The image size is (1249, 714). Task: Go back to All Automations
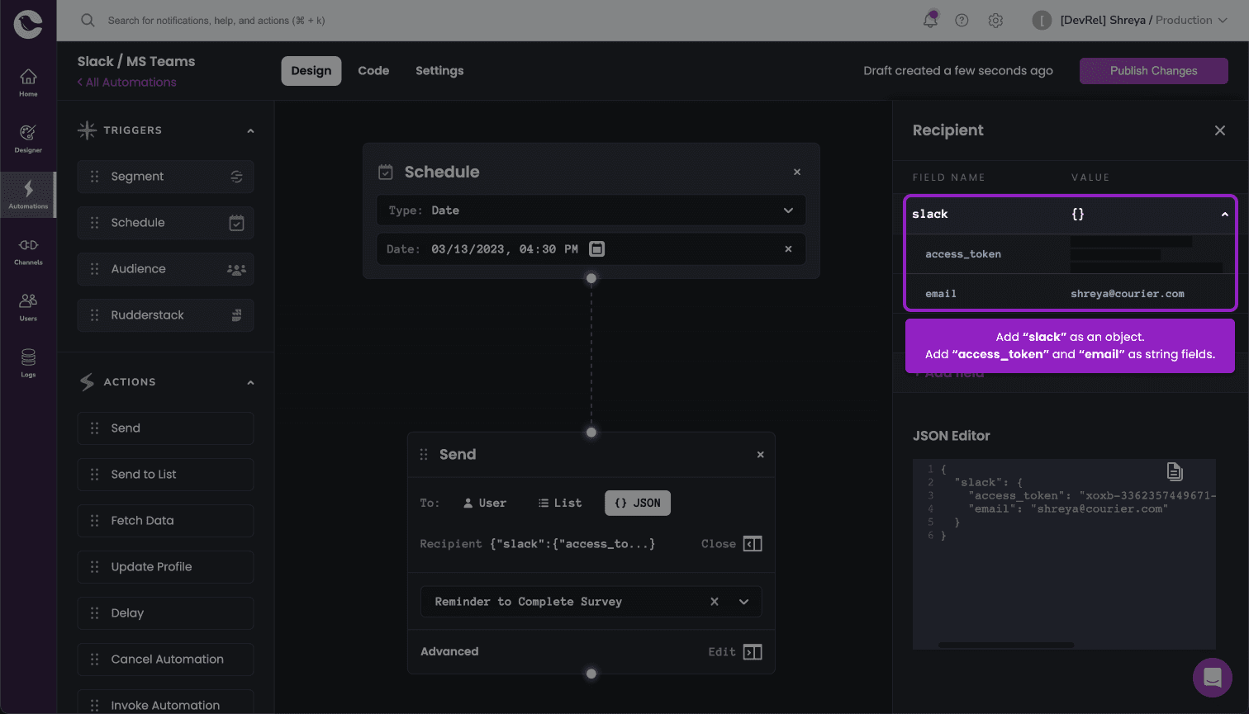[x=126, y=83]
